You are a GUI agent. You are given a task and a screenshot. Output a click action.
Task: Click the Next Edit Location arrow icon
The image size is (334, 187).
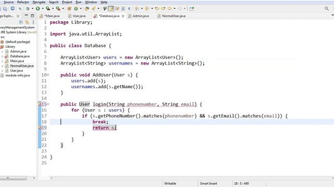(163, 9)
